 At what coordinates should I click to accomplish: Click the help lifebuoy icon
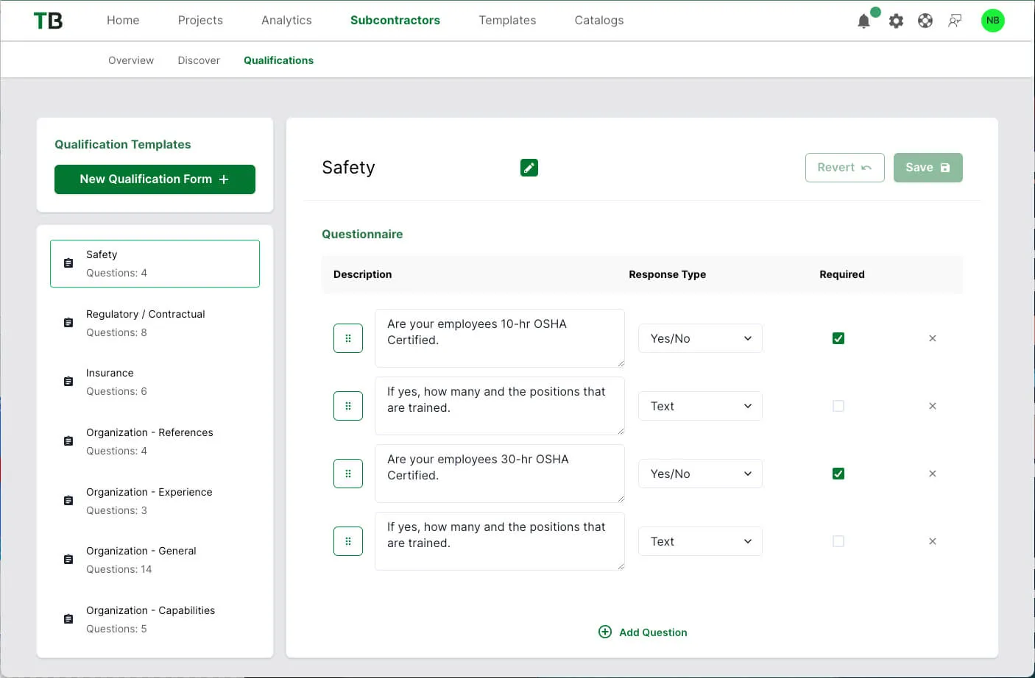pyautogui.click(x=925, y=21)
